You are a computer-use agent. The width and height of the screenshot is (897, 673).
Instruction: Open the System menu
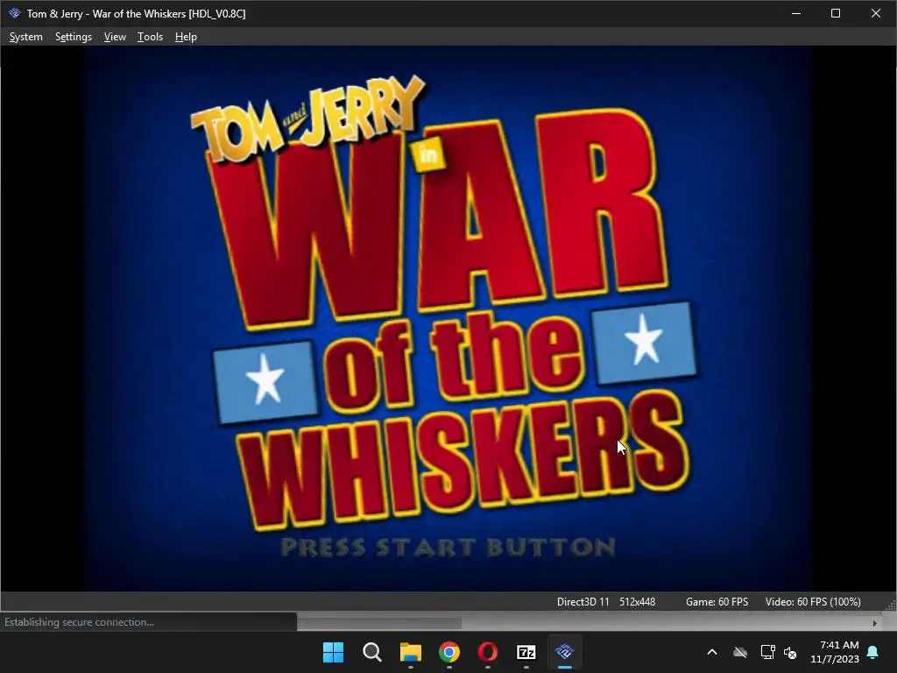pyautogui.click(x=25, y=37)
